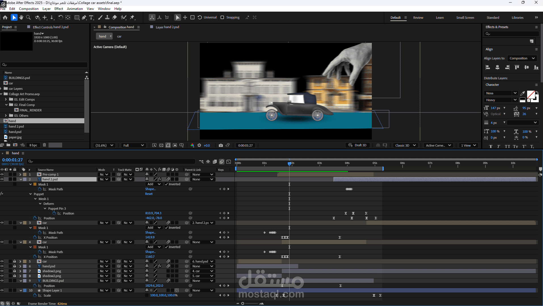Toggle the Draft 3D button

coord(358,145)
